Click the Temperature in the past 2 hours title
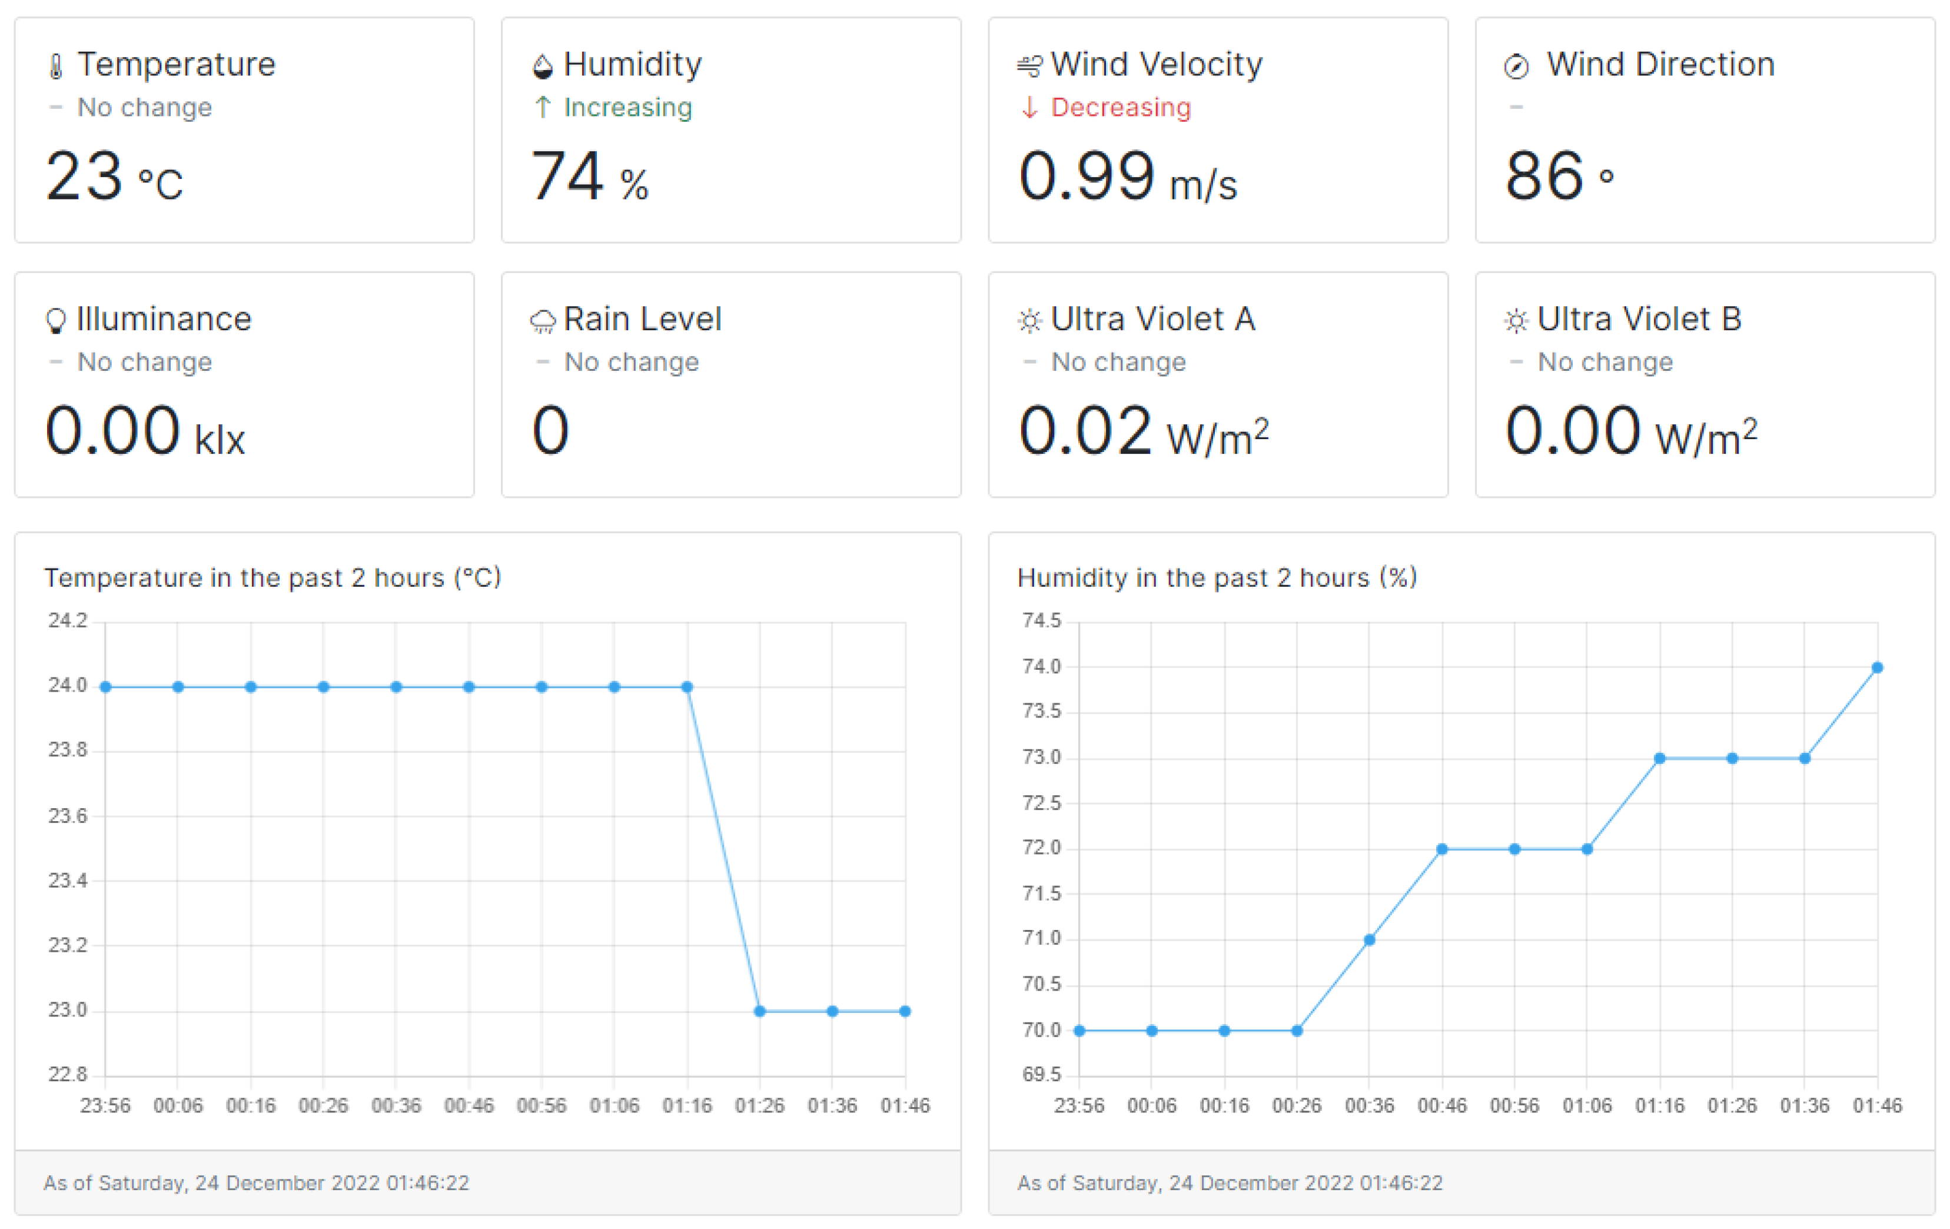This screenshot has height=1229, width=1950. [273, 578]
